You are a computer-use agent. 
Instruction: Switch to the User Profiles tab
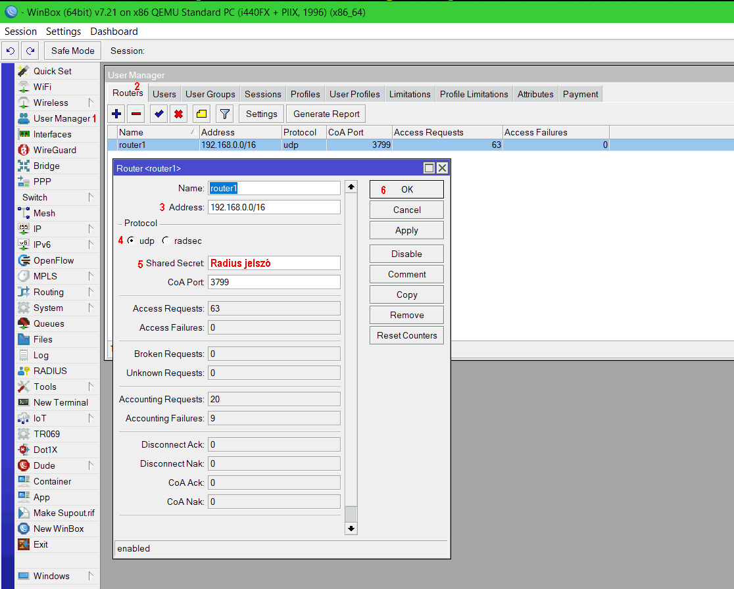[355, 94]
